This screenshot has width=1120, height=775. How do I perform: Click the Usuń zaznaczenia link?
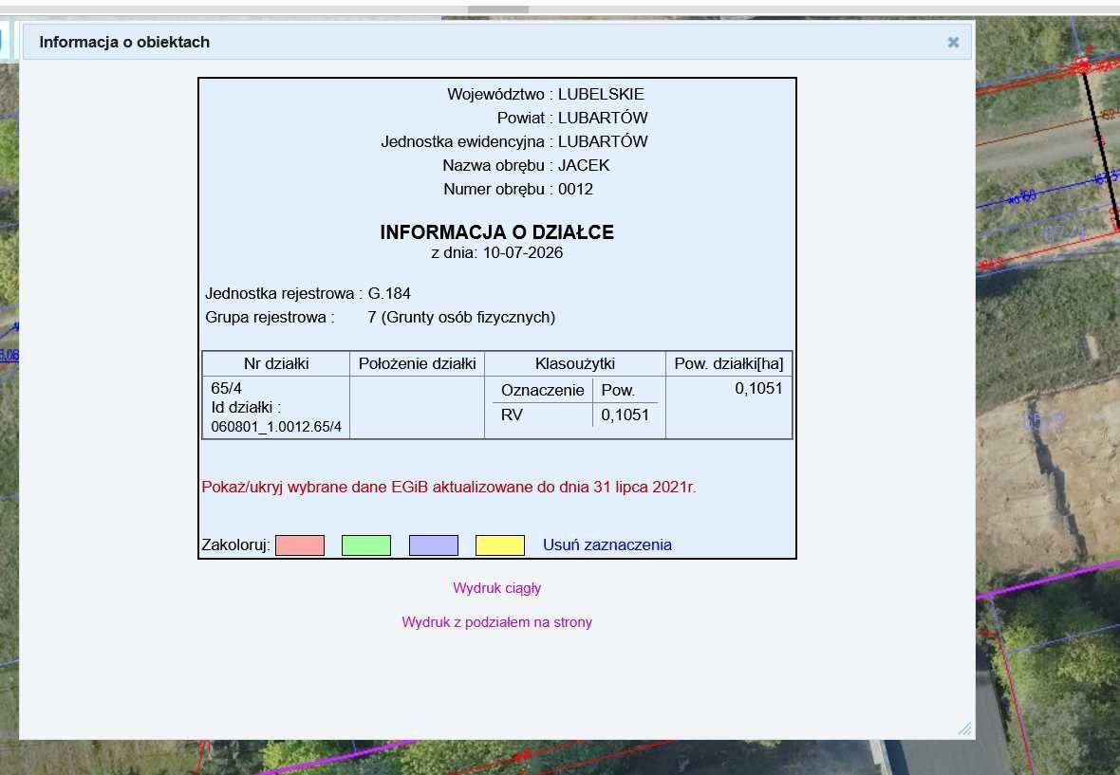point(607,544)
